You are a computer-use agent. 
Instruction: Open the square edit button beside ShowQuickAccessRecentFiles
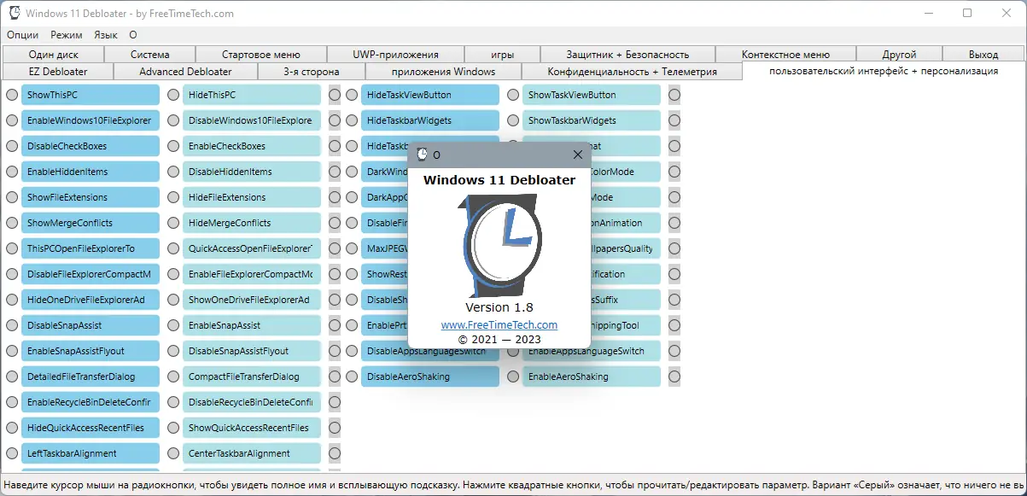334,428
